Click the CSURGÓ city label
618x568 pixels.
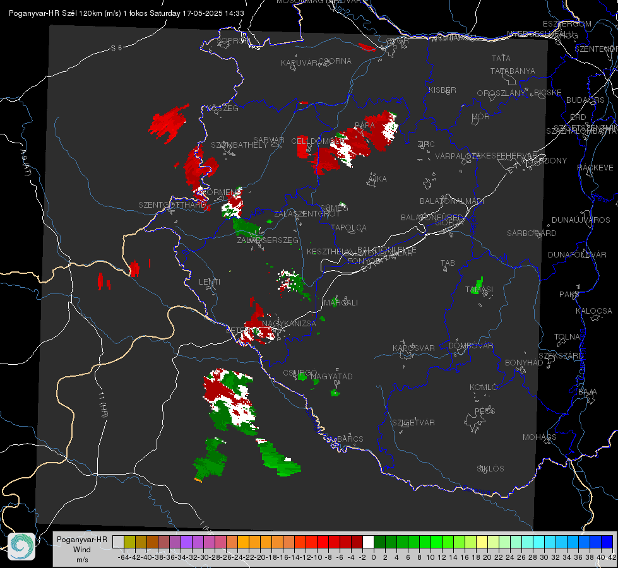(x=300, y=373)
